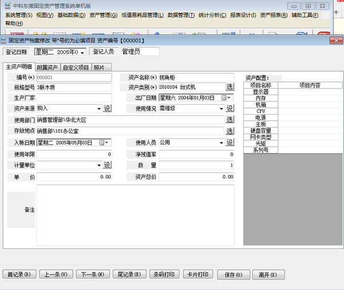This screenshot has height=290, width=344.
Task: Jump to last record with 尾记录(E)
Action: click(129, 274)
